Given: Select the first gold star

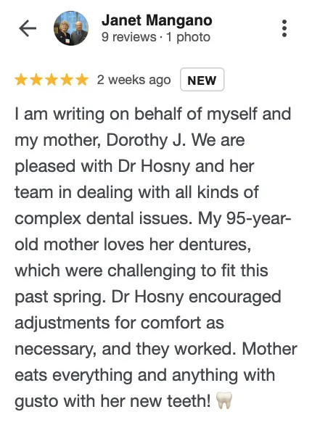Looking at the screenshot, I should point(21,80).
